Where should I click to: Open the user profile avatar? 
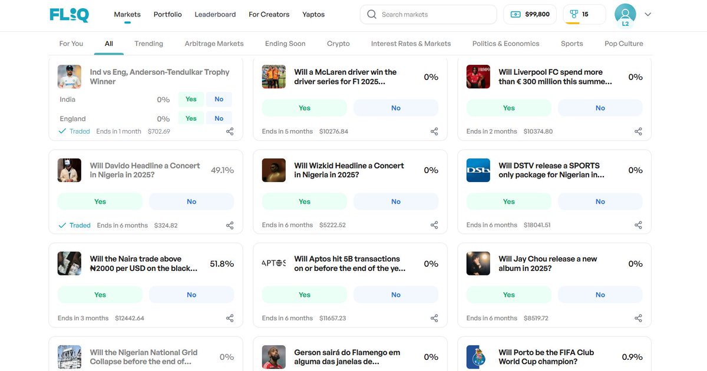tap(625, 15)
